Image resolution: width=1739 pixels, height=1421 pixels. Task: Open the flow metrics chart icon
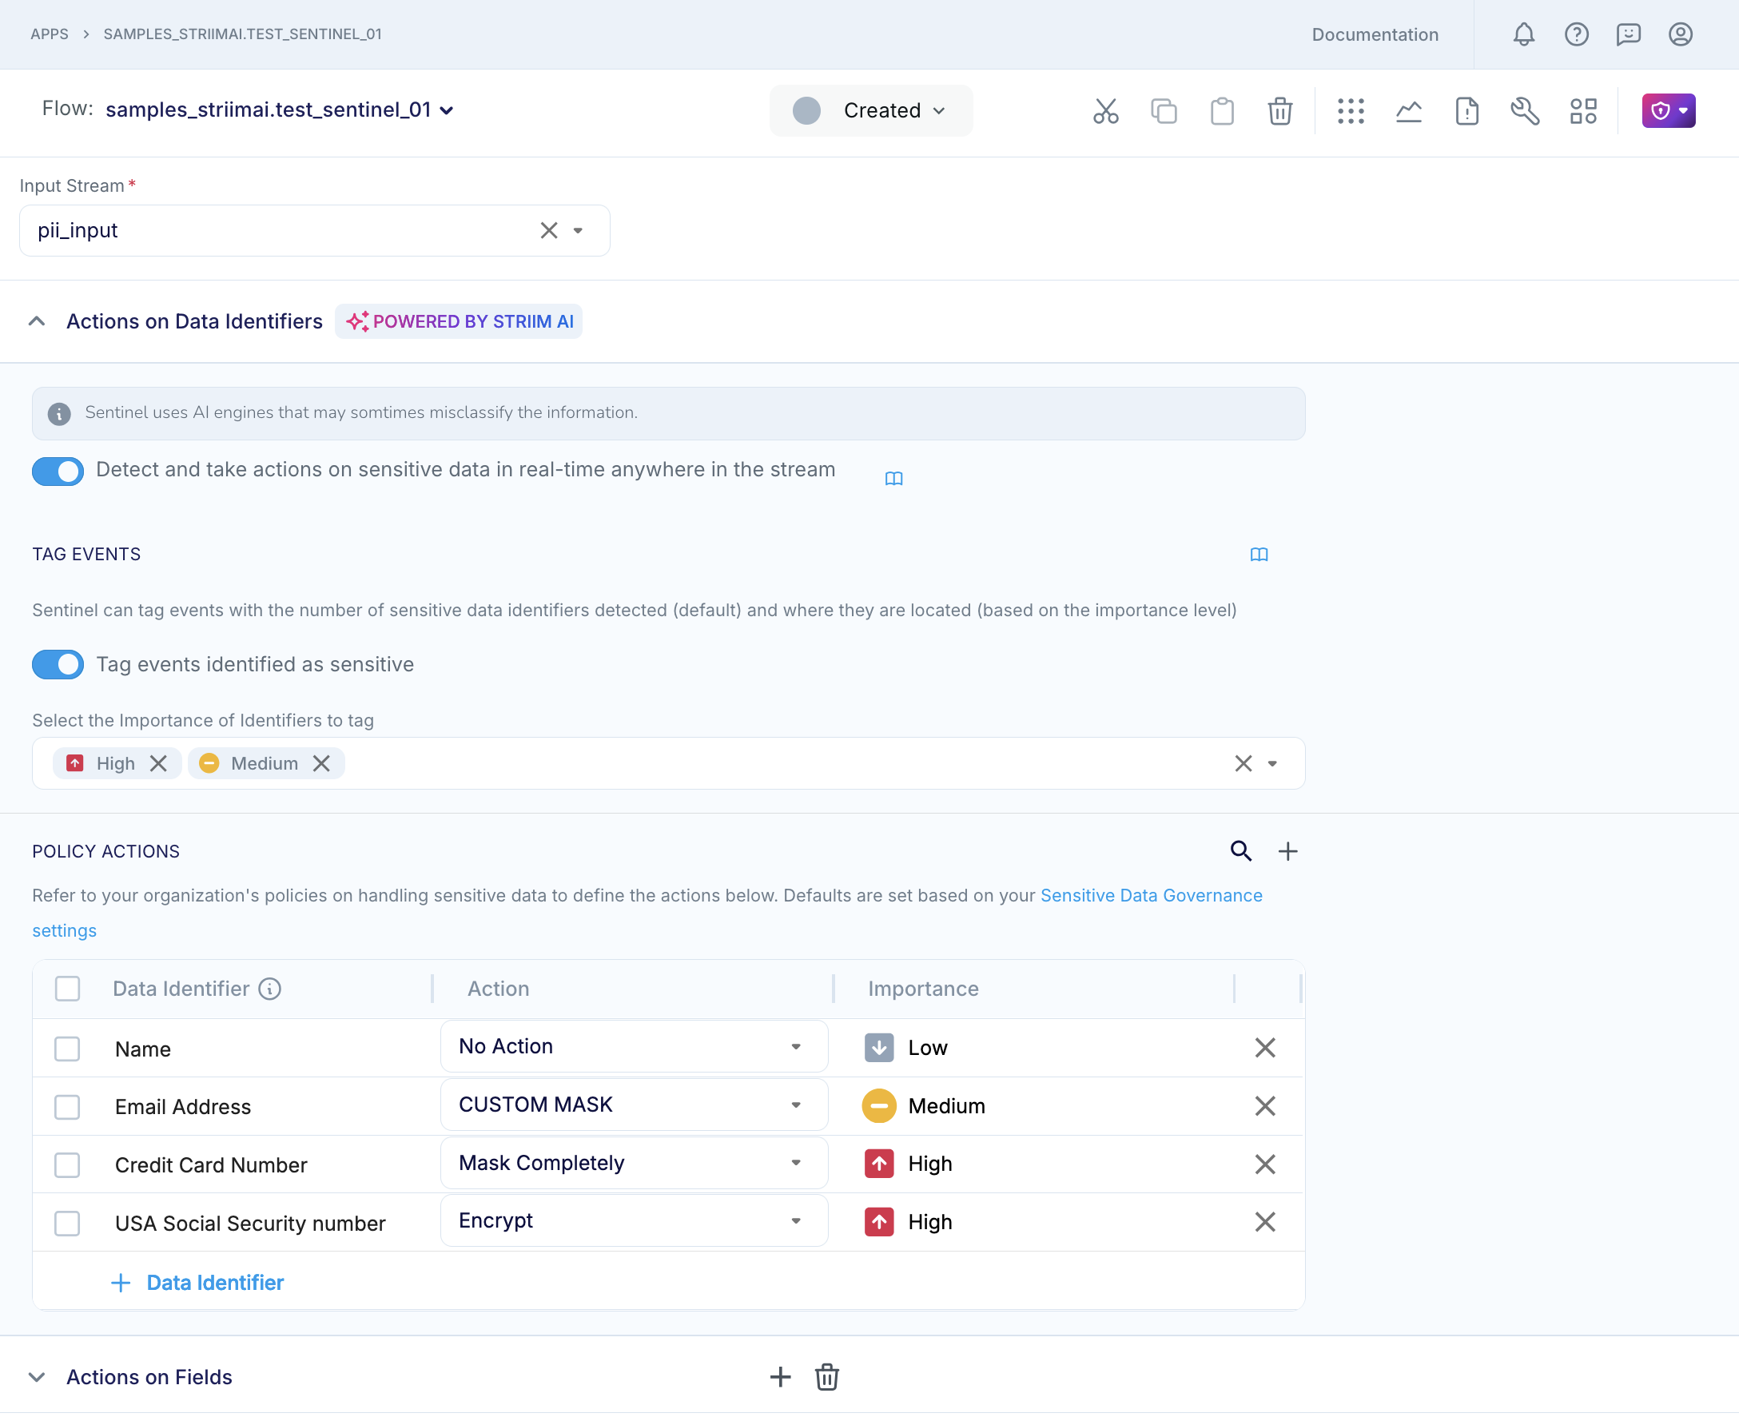1409,111
